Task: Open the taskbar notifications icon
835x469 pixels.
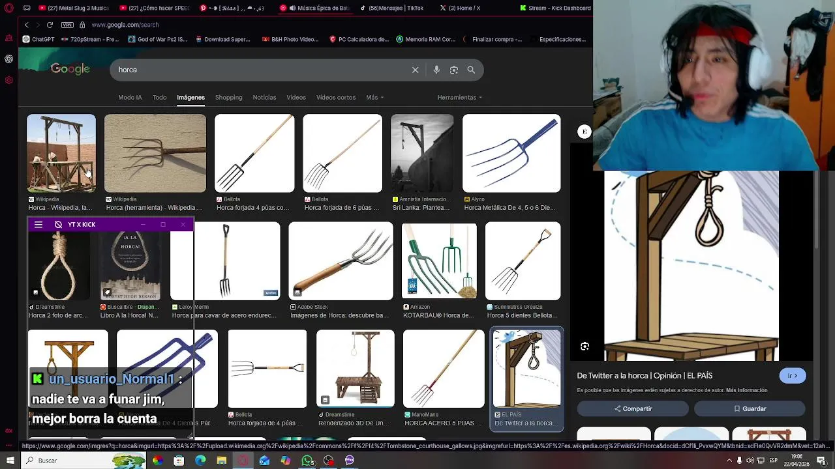Action: tap(821, 461)
